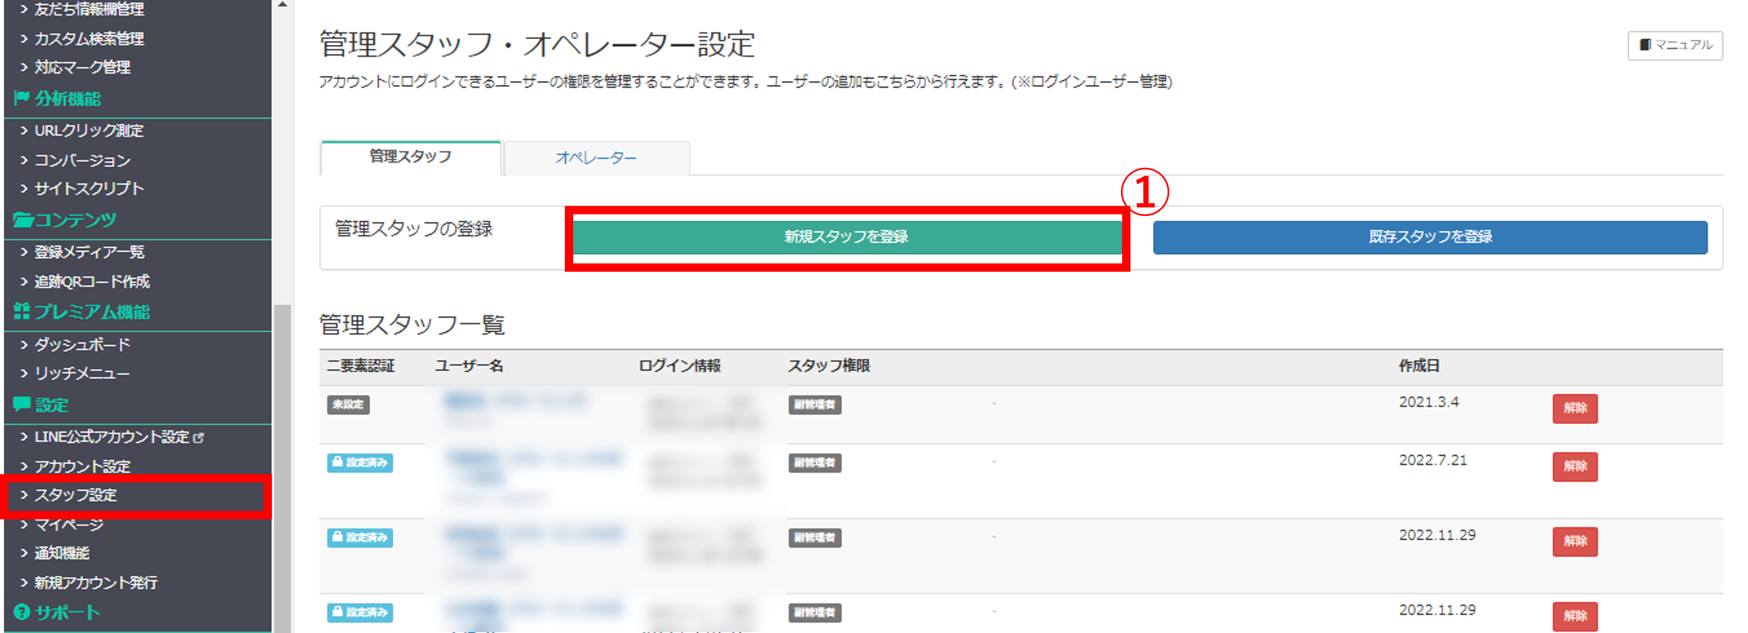Open サイトスクリプト in the sidebar
This screenshot has height=633, width=1748.
pyautogui.click(x=89, y=189)
